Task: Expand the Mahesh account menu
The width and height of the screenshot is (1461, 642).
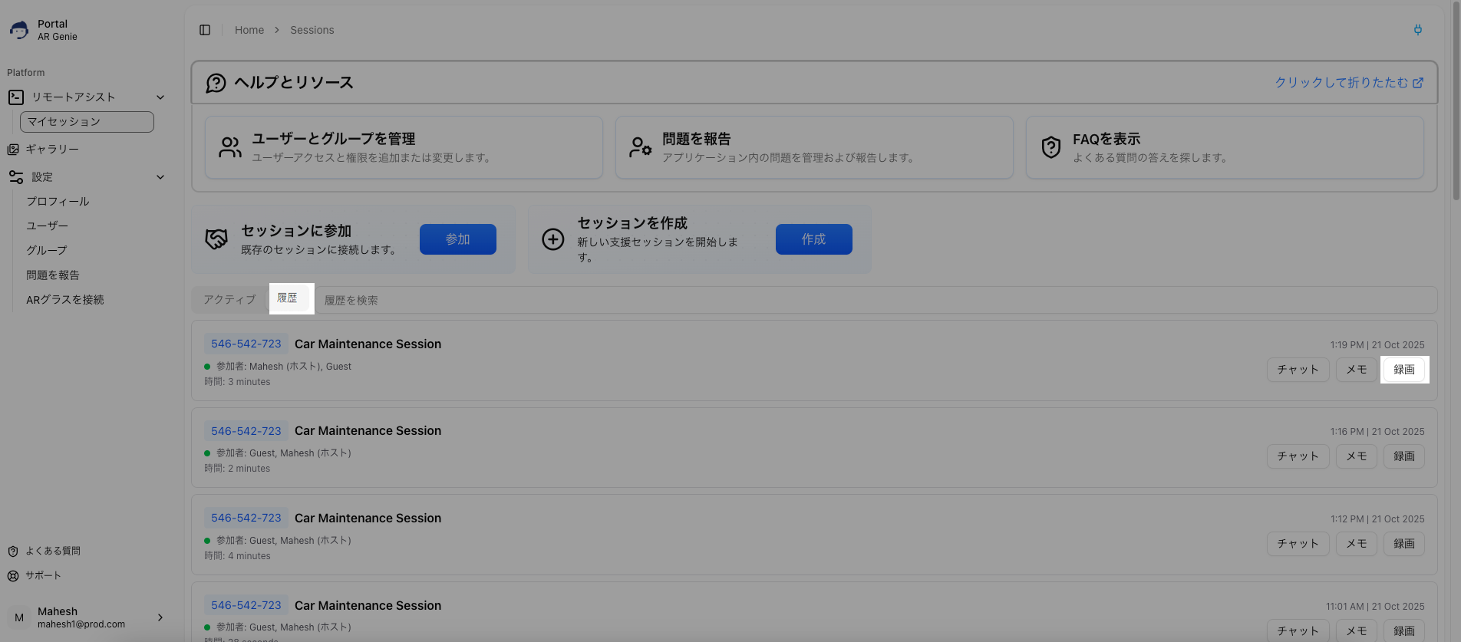Action: tap(160, 617)
